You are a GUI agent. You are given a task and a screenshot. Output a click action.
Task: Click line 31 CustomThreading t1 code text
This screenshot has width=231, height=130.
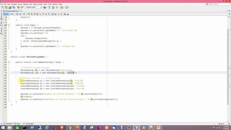(x=52, y=81)
